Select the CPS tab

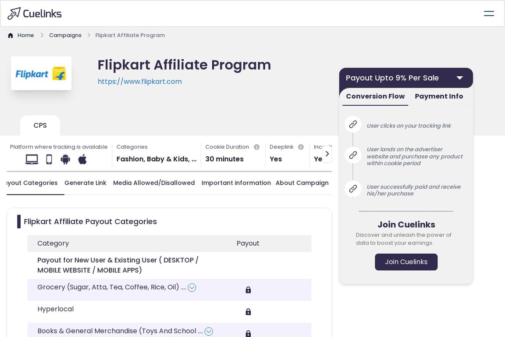point(40,125)
